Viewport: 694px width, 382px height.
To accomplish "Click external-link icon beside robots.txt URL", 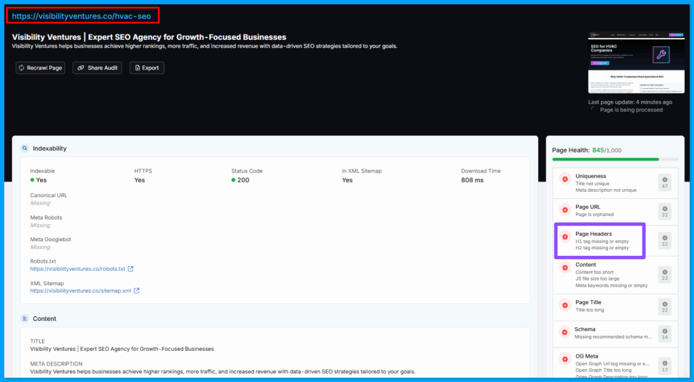I will coord(131,269).
